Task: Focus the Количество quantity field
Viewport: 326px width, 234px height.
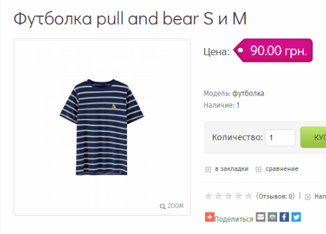Action: 280,138
